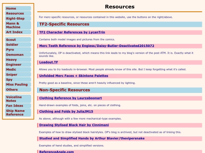Screen dimensions: 205x153
Task: Open Voiceline Notes
Action: [x=18, y=99]
